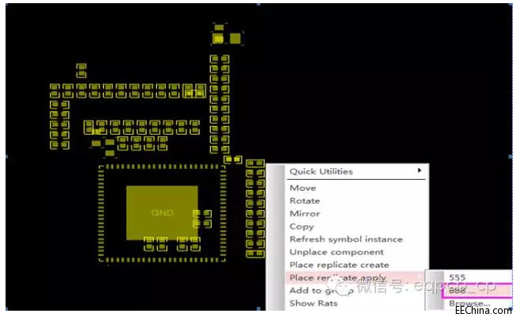This screenshot has width=517, height=321.
Task: Click the EEChina.com watermark link
Action: point(484,311)
